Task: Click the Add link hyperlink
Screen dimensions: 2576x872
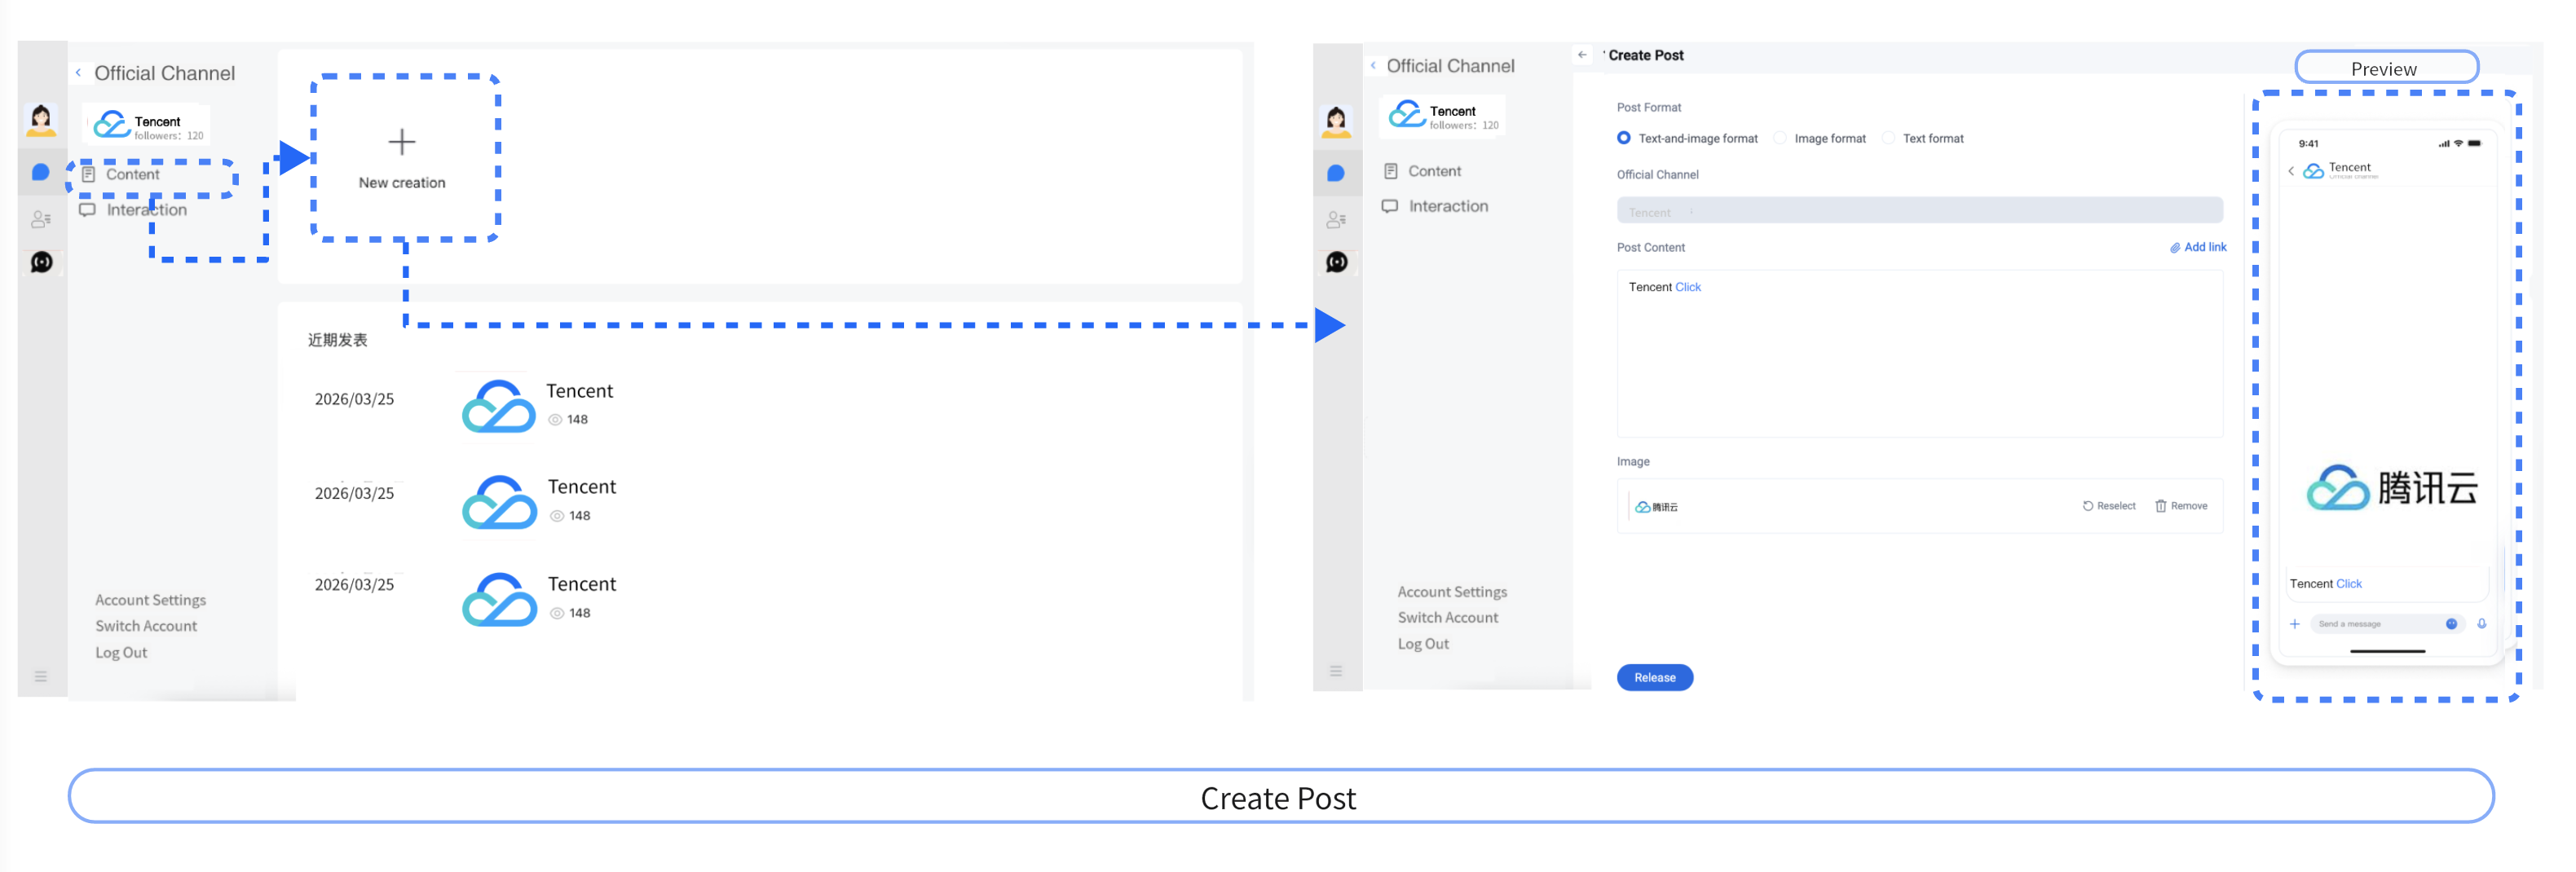Action: [2204, 247]
